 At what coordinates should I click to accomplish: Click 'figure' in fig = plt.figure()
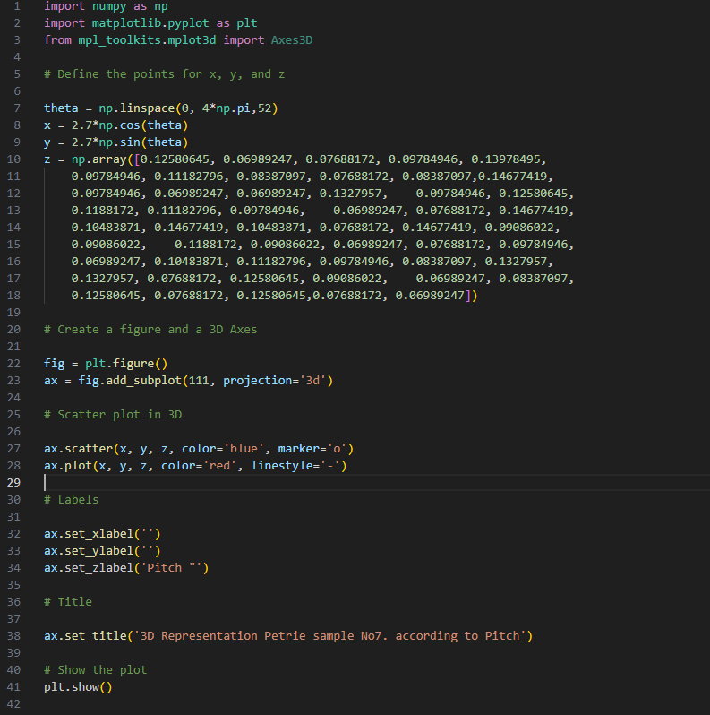pyautogui.click(x=133, y=364)
